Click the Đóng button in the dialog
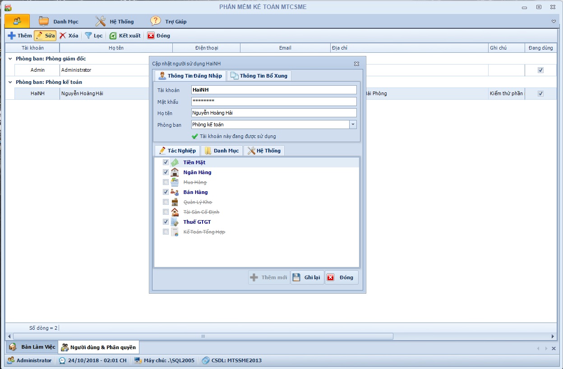 point(341,277)
